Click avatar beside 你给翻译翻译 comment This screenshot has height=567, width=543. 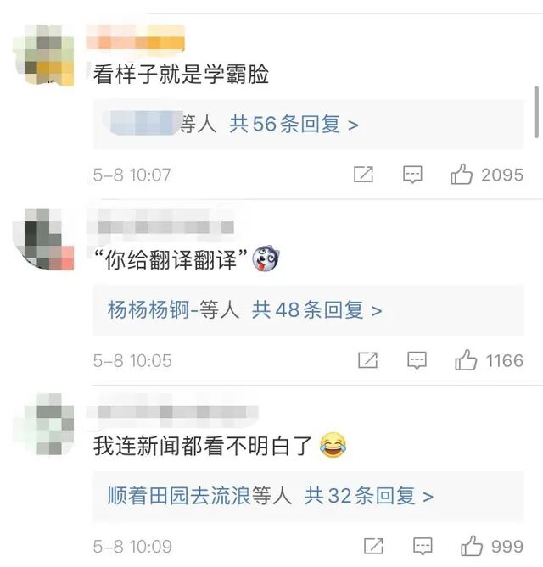pos(43,239)
